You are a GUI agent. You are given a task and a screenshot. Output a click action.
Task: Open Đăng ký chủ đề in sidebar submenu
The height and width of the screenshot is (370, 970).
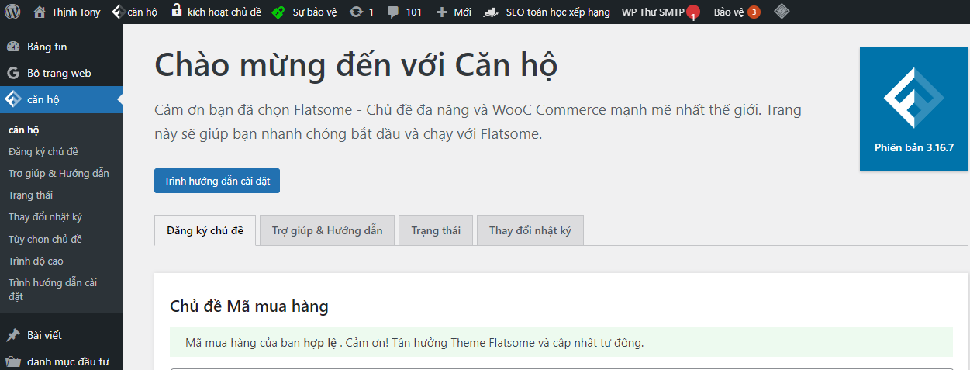point(43,151)
